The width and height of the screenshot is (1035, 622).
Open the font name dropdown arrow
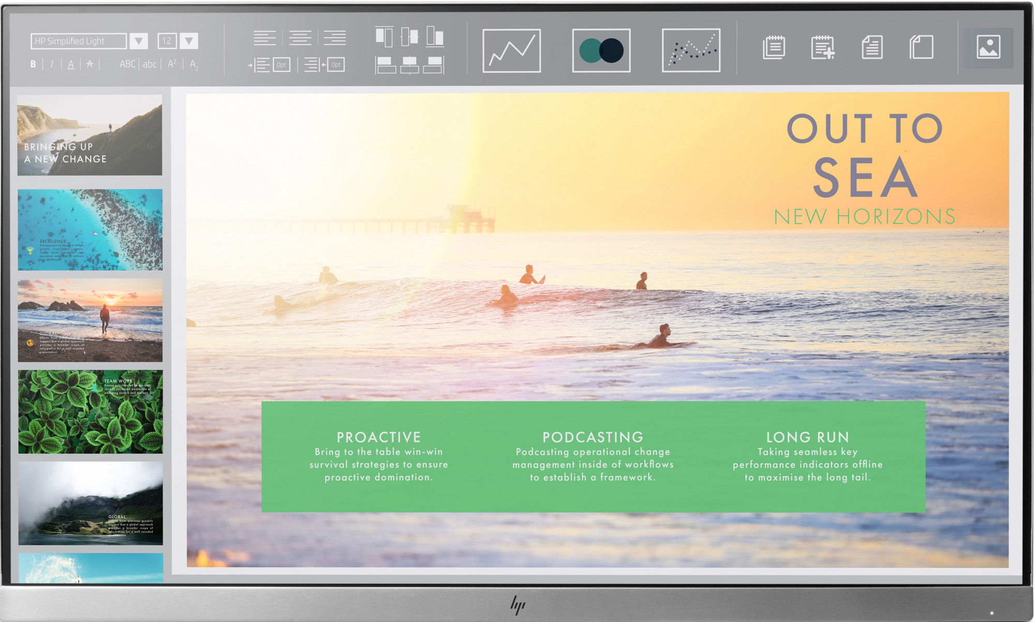click(x=139, y=41)
